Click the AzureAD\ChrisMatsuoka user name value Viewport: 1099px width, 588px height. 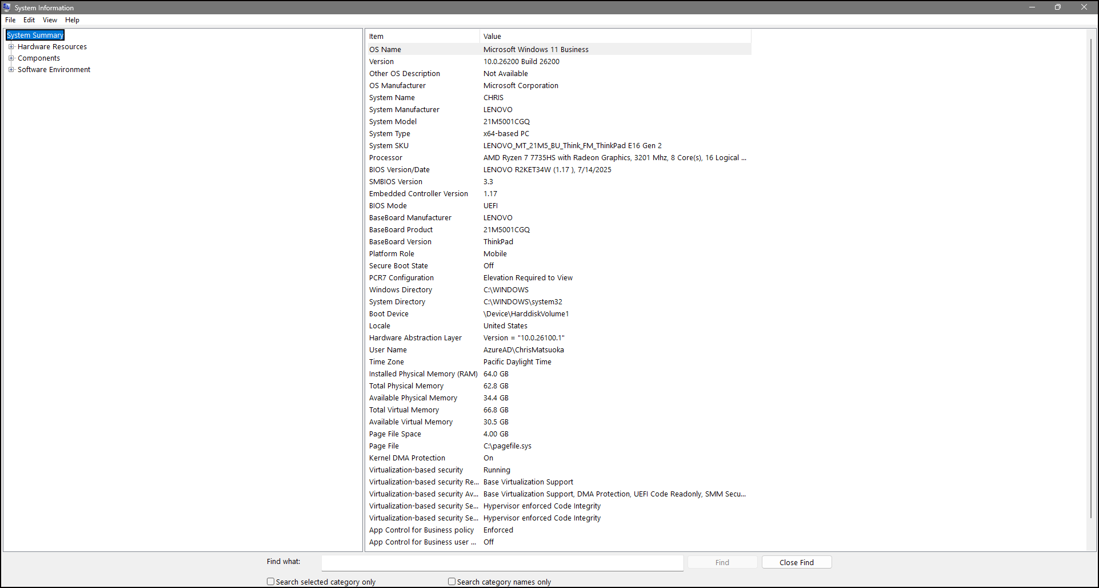(523, 350)
